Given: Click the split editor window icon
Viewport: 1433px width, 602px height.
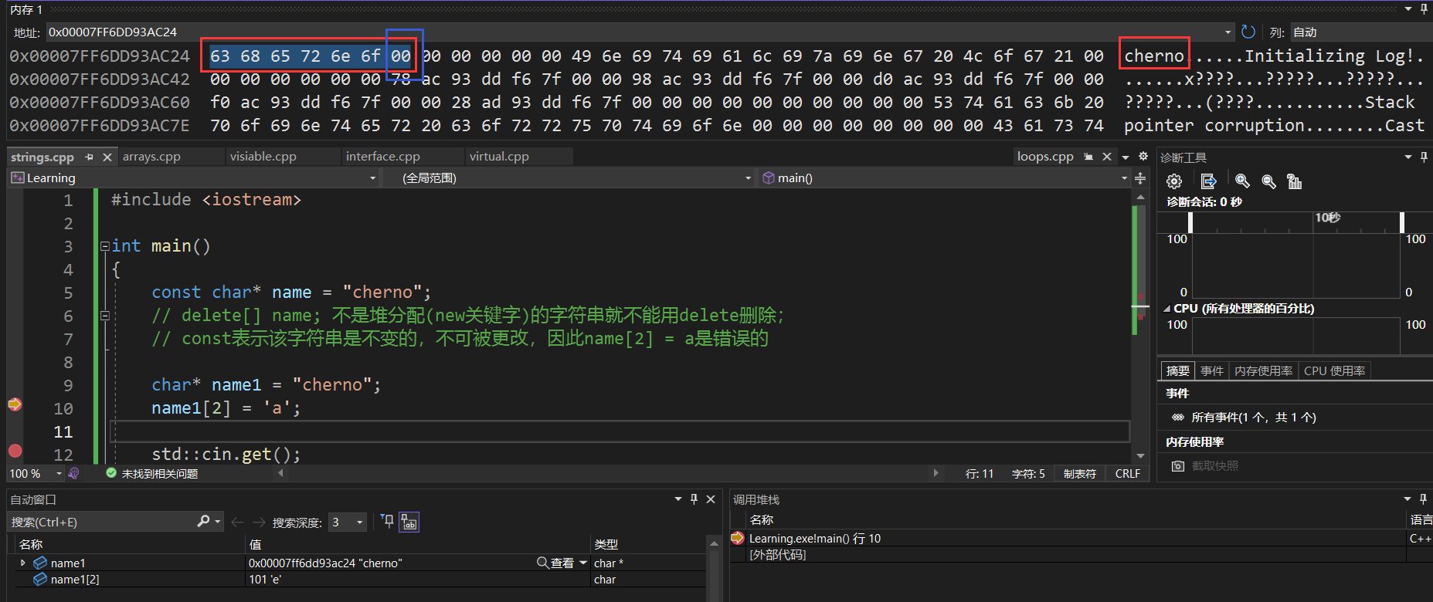Looking at the screenshot, I should [1140, 178].
